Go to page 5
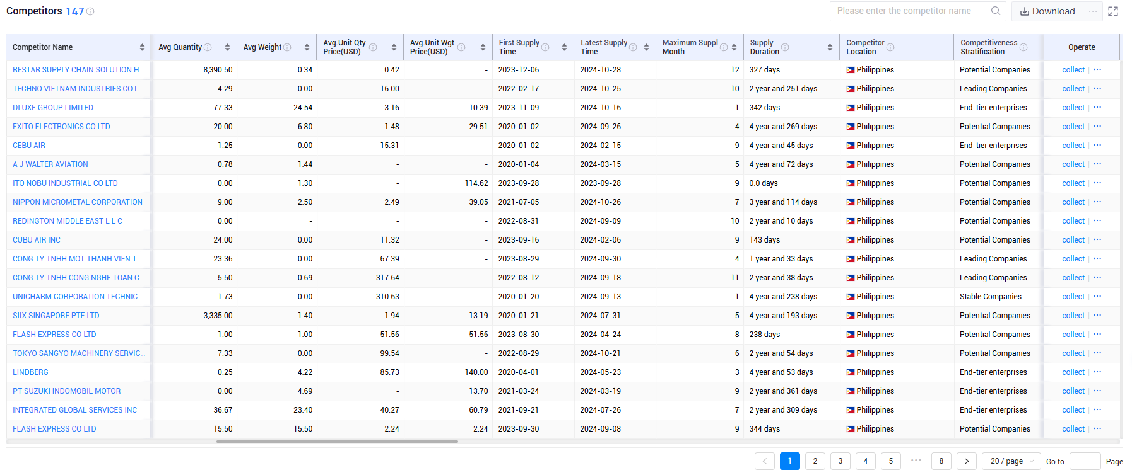The width and height of the screenshot is (1132, 475). (x=890, y=461)
